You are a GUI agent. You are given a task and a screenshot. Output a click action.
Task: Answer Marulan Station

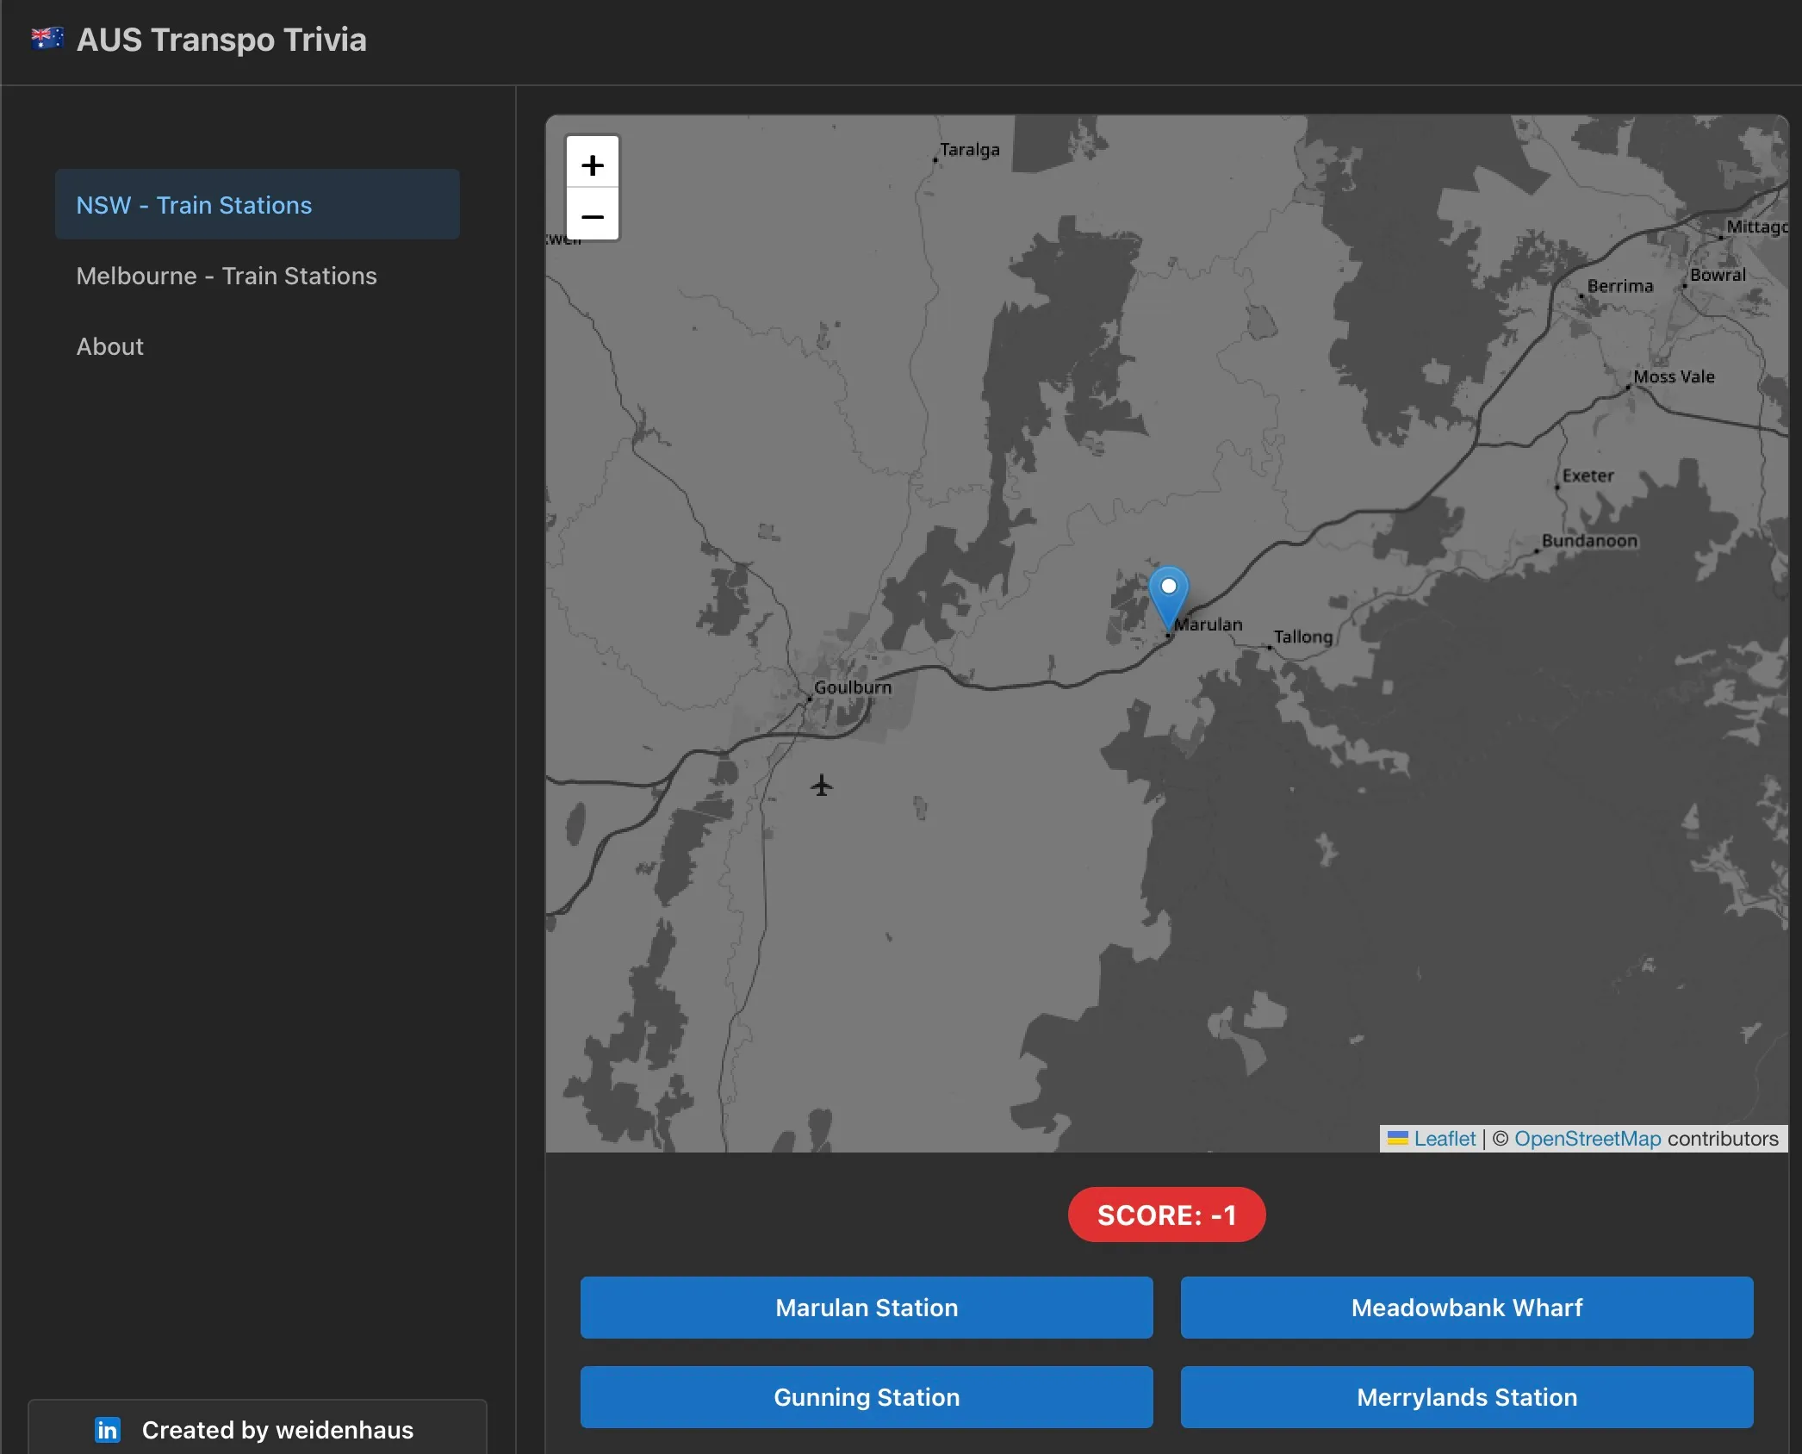(867, 1308)
